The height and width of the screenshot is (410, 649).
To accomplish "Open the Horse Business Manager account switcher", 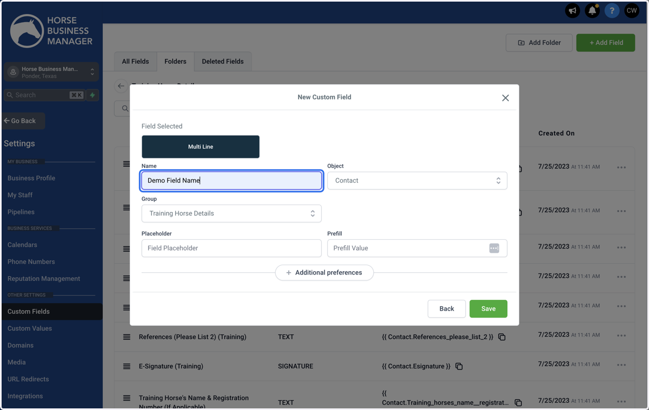I will coord(52,72).
